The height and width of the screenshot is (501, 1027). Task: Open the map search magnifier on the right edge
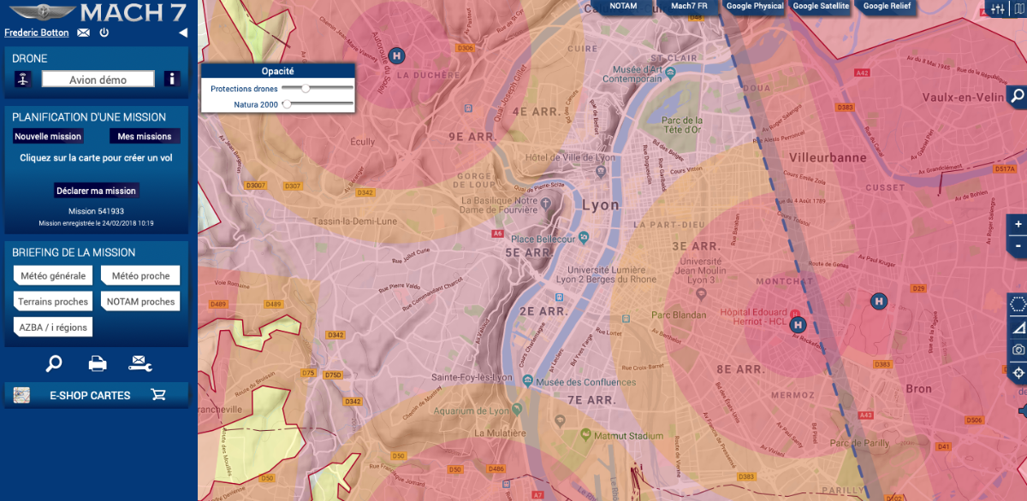pos(1018,96)
